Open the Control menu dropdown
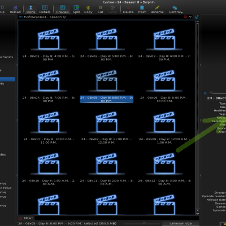This screenshot has width=226, height=226. (x=176, y=10)
